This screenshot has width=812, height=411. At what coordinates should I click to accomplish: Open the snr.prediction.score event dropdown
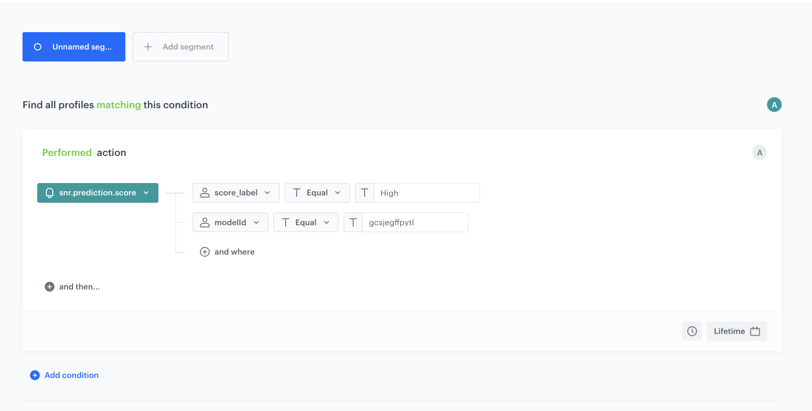tap(98, 193)
